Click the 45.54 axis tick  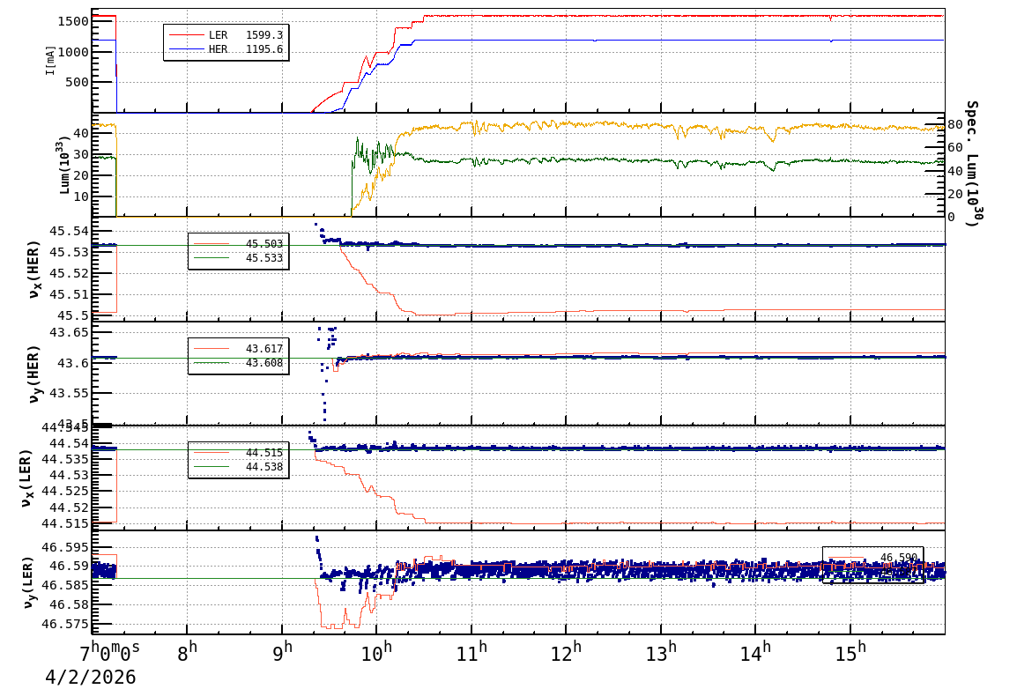click(70, 232)
